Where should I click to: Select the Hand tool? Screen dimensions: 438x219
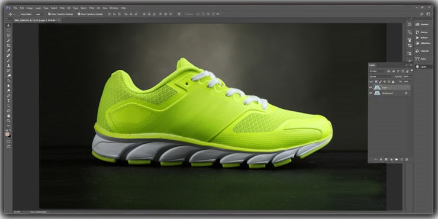click(8, 115)
